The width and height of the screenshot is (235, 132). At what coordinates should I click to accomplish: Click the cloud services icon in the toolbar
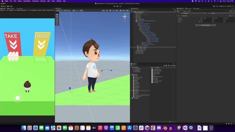point(8,6)
